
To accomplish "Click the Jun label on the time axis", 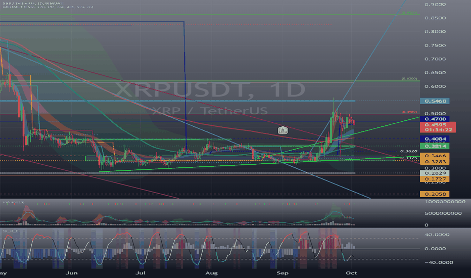I will (x=71, y=273).
